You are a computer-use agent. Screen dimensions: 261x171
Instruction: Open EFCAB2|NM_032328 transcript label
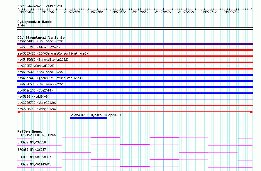point(32,142)
